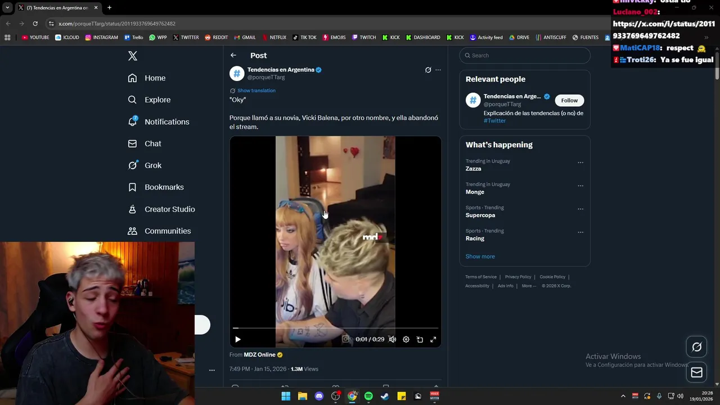Open a new Chrome tab
This screenshot has height=405, width=720.
(109, 8)
